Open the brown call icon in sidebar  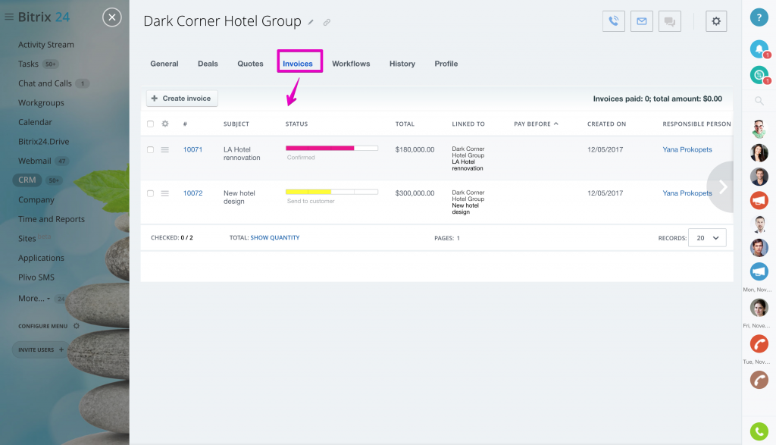[759, 380]
